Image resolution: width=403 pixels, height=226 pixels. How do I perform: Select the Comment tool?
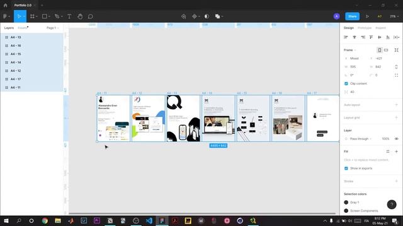click(91, 16)
